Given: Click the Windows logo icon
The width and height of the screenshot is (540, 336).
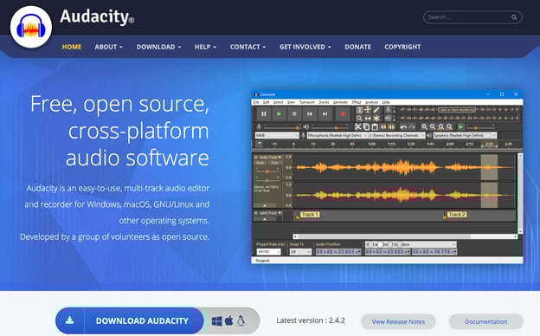Looking at the screenshot, I should click(x=217, y=321).
